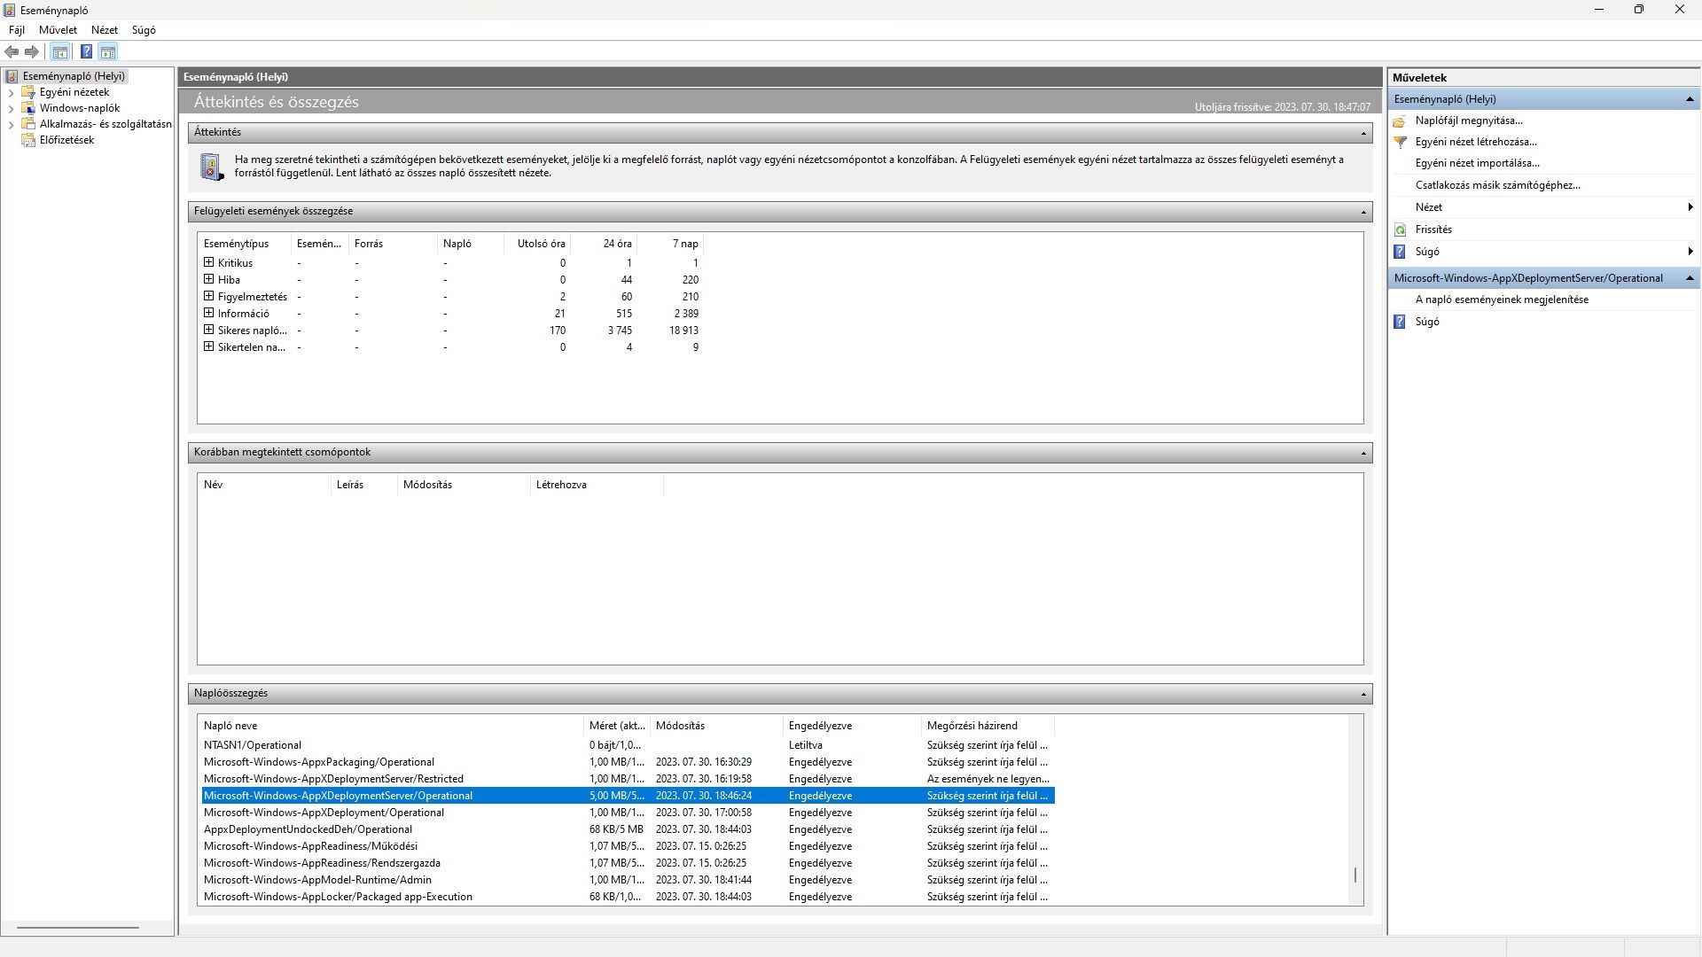Open Help from the toolbar question-mark icon

(86, 51)
